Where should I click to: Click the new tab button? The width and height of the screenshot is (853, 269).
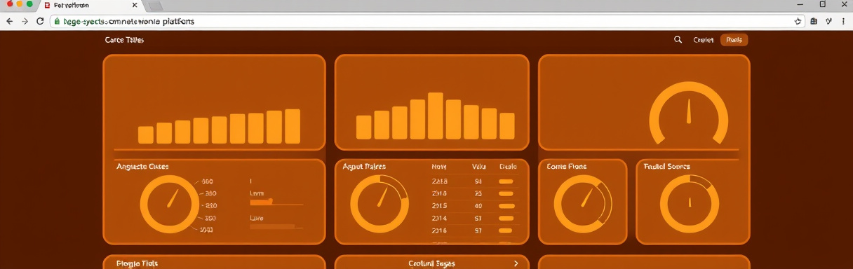[156, 6]
